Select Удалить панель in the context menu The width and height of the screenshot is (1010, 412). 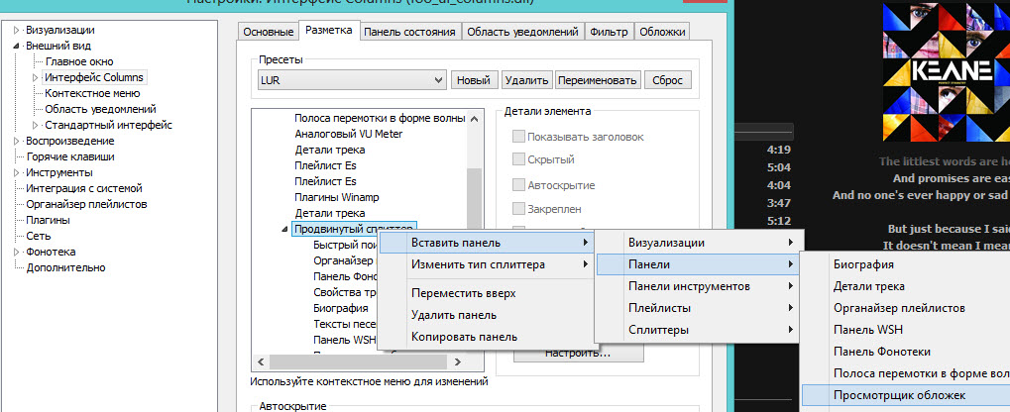pyautogui.click(x=453, y=315)
